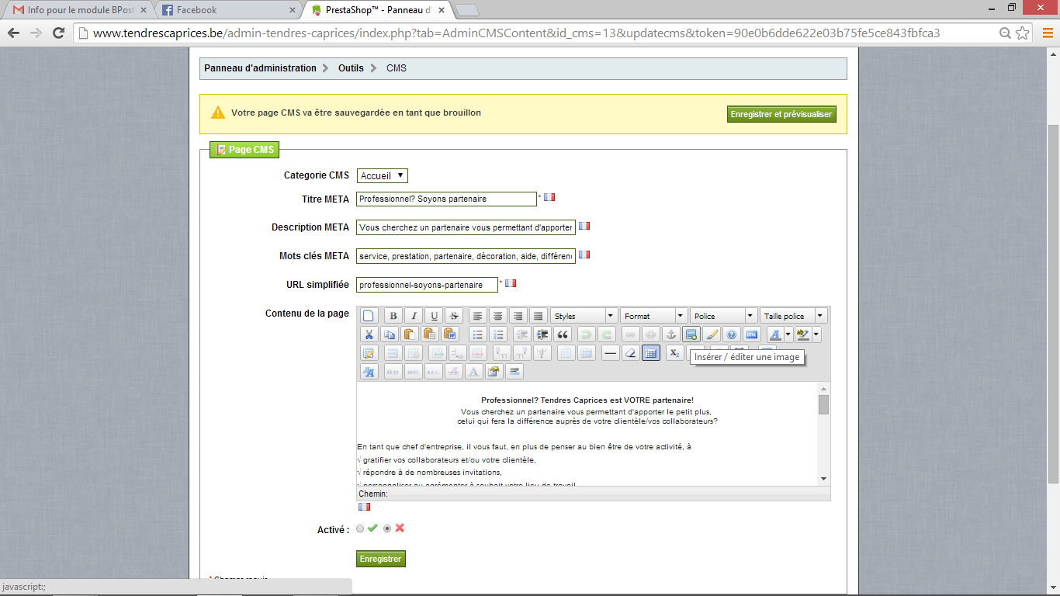
Task: Apply the text color button
Action: point(775,334)
